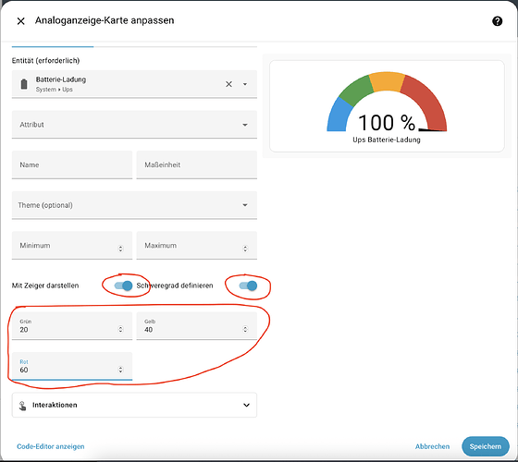Open the Attribut dropdown
Screen dimensions: 518x462
[x=134, y=125]
